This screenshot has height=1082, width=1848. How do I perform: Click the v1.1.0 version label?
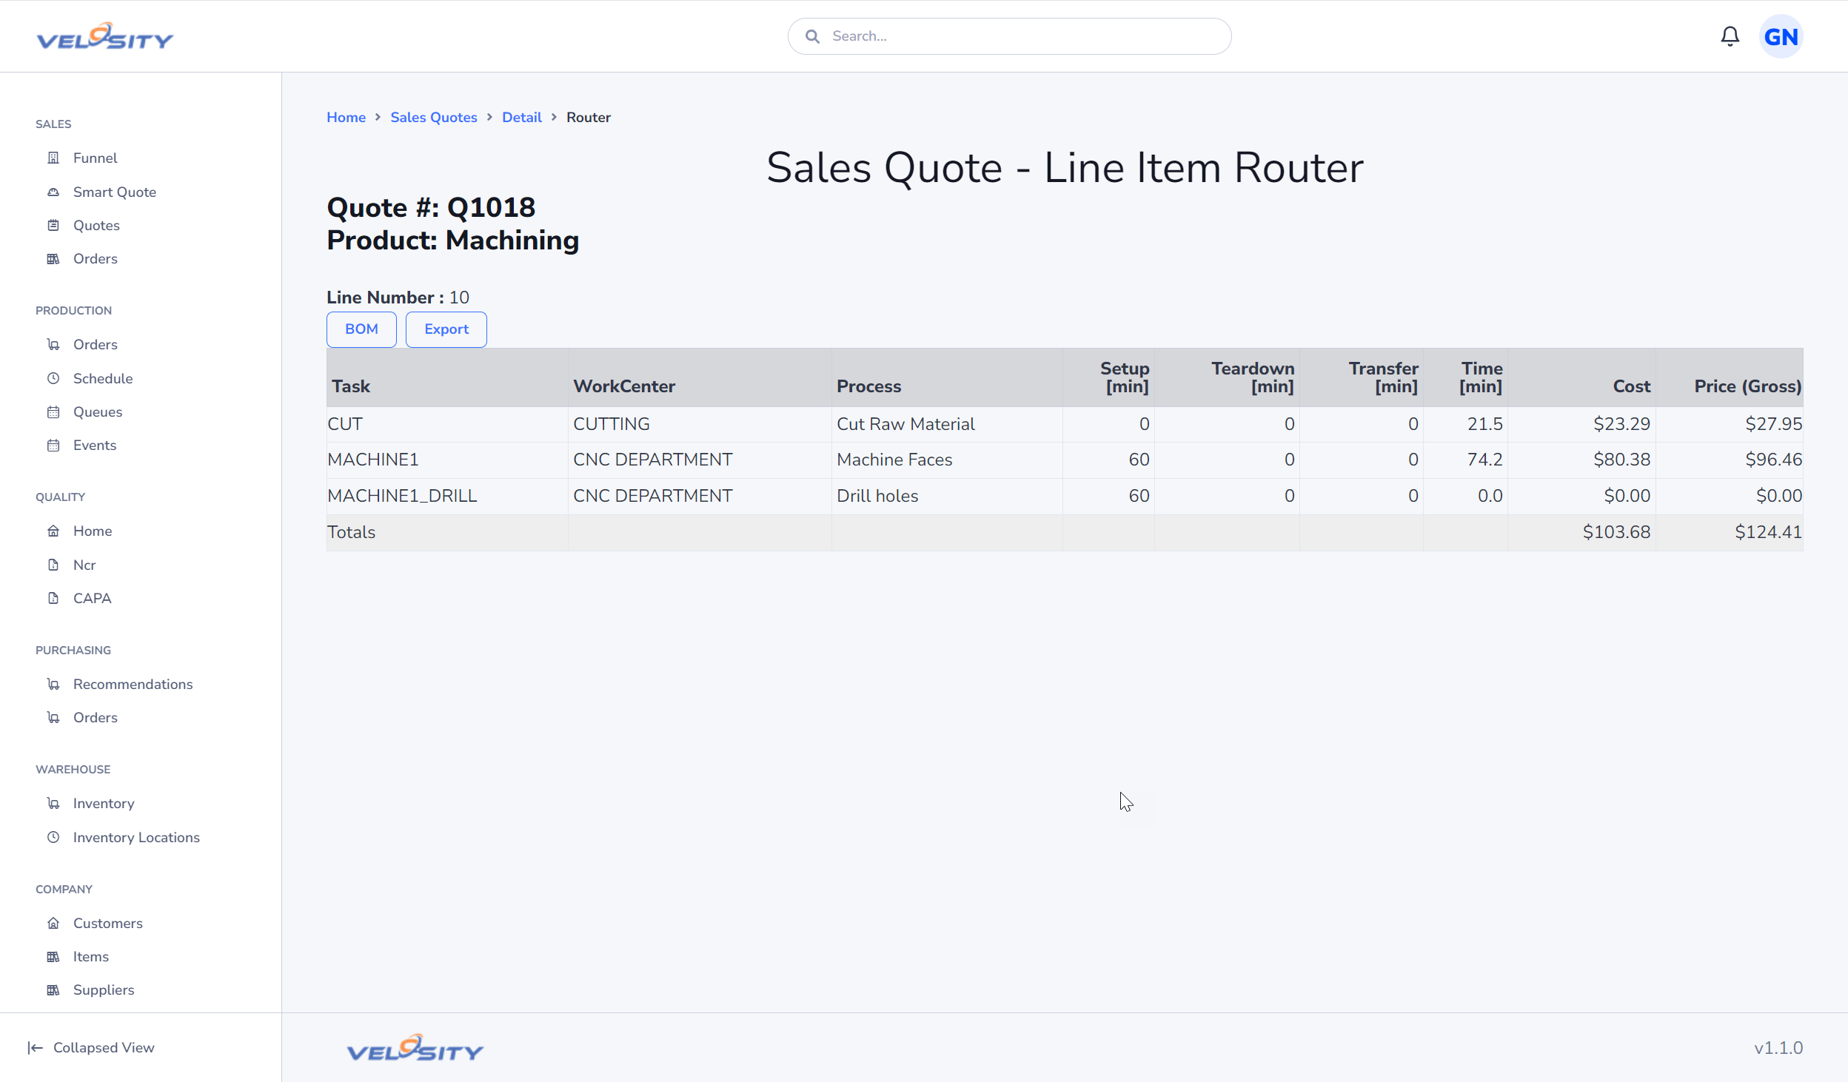1778,1048
